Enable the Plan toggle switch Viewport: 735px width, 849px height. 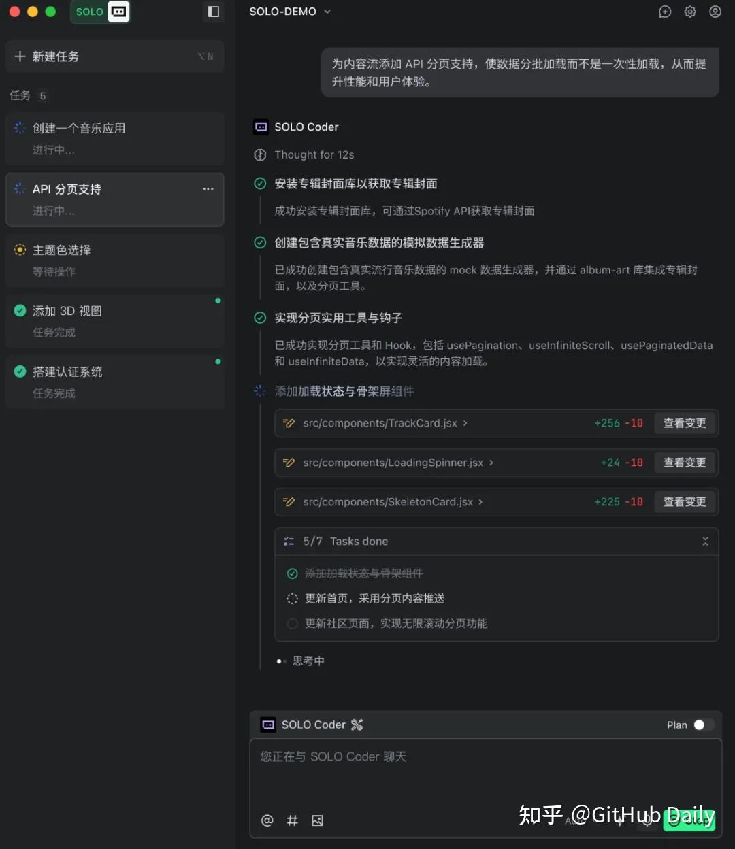pos(703,725)
